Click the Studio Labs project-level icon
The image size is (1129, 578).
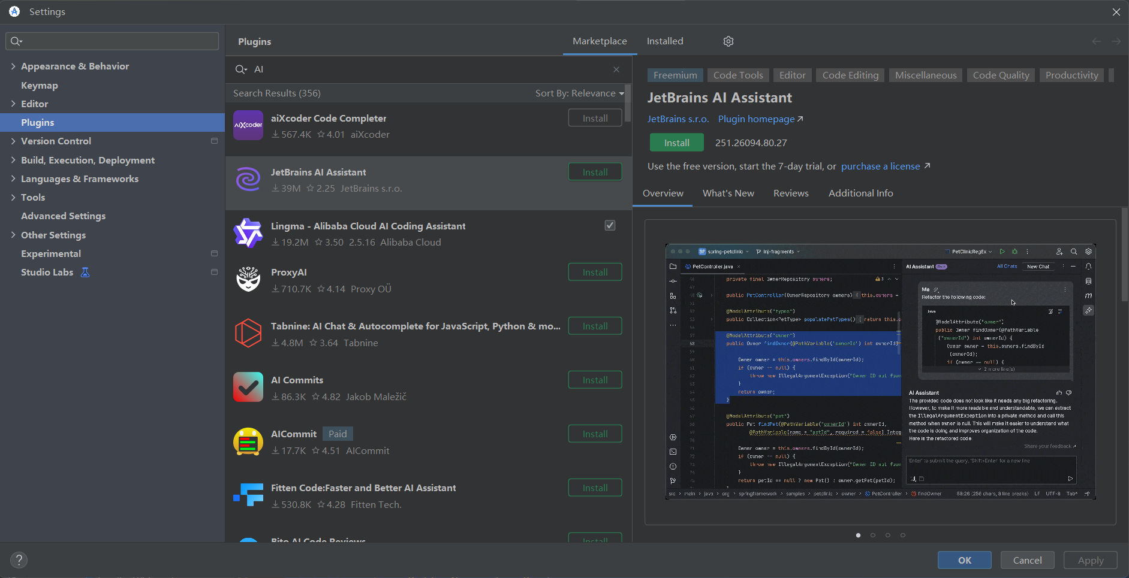[x=214, y=272]
